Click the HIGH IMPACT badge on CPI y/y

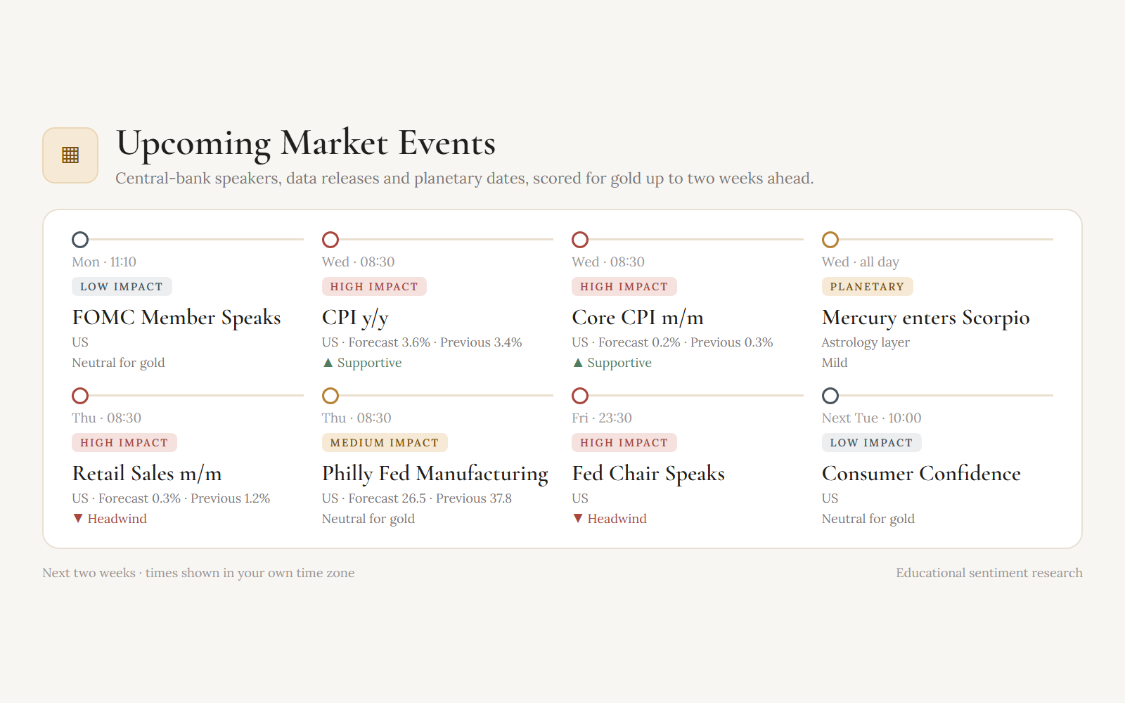coord(374,287)
